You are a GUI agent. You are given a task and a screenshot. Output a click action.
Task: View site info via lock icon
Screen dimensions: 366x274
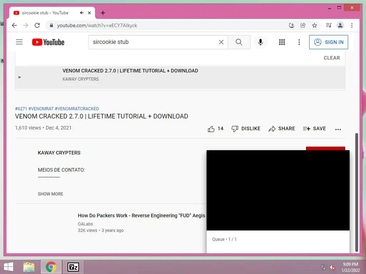coord(51,25)
